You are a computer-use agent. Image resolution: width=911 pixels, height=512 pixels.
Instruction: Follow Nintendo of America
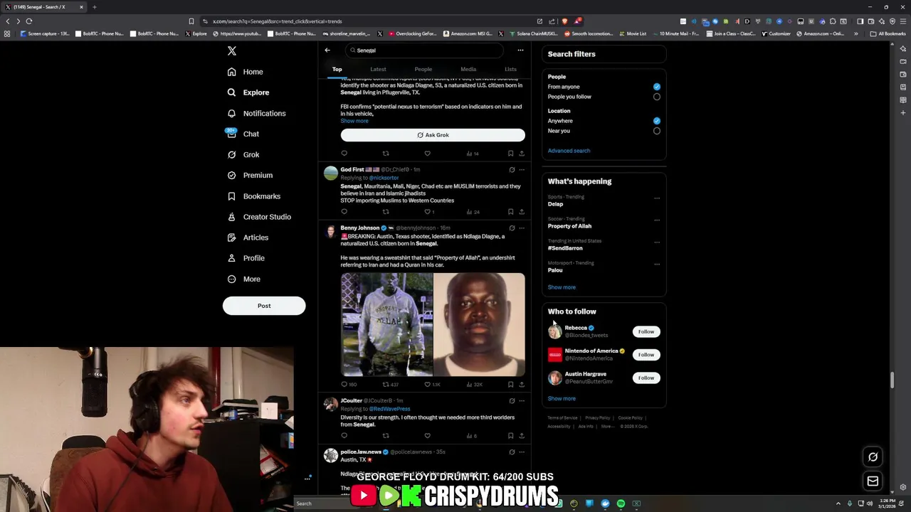(x=646, y=355)
